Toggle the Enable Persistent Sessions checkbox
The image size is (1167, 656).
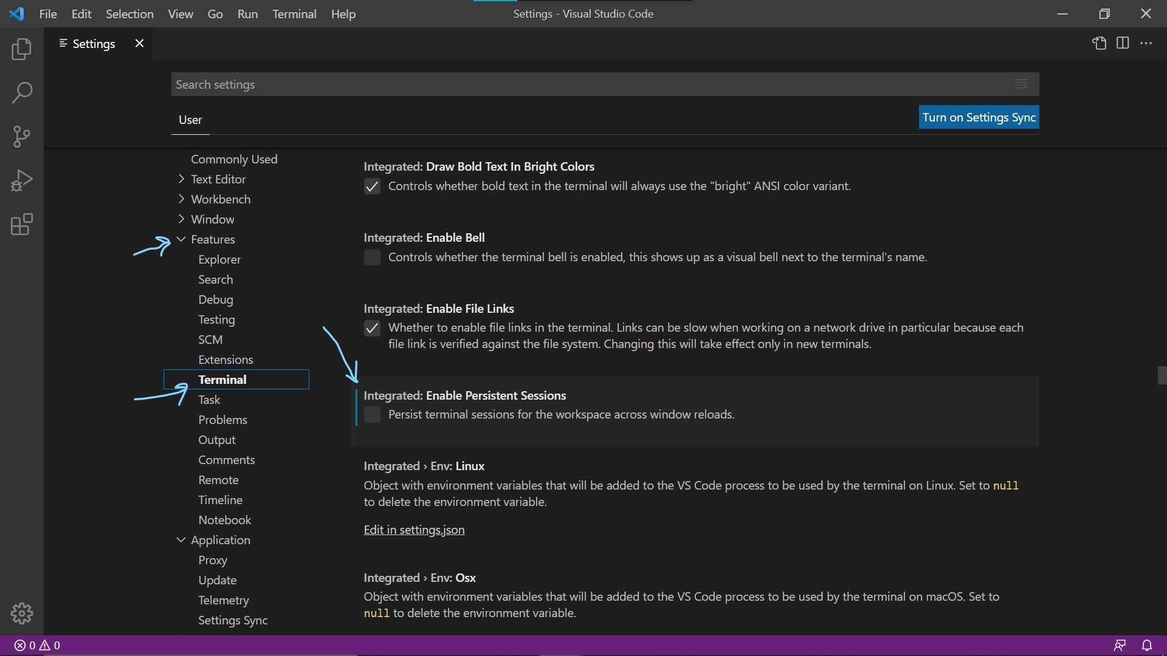pyautogui.click(x=371, y=414)
